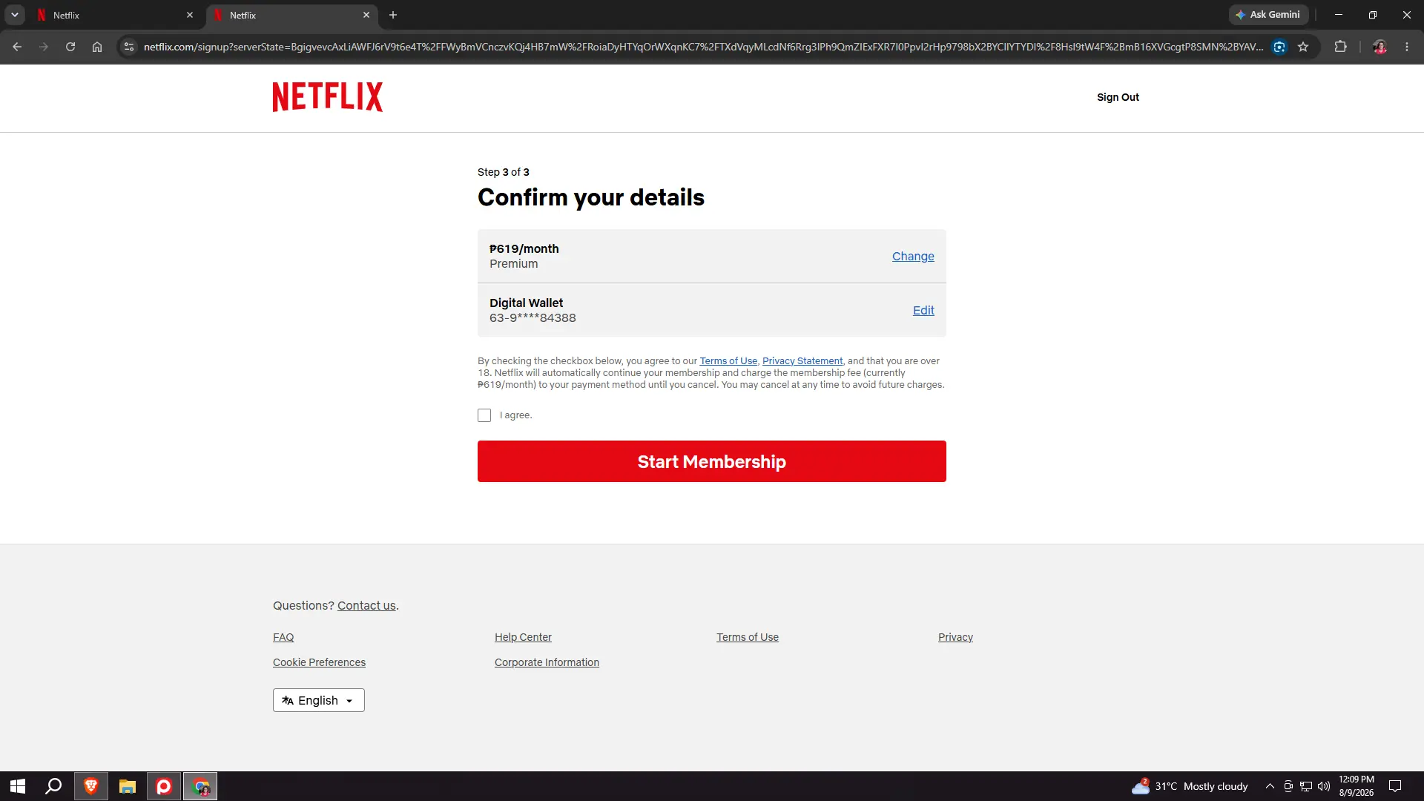Open the network icon in system tray
Viewport: 1424px width, 801px height.
click(1306, 786)
